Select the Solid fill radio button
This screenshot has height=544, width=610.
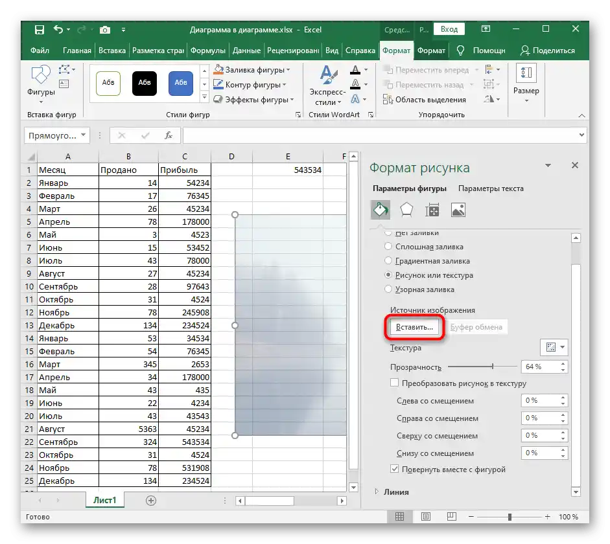[x=388, y=247]
